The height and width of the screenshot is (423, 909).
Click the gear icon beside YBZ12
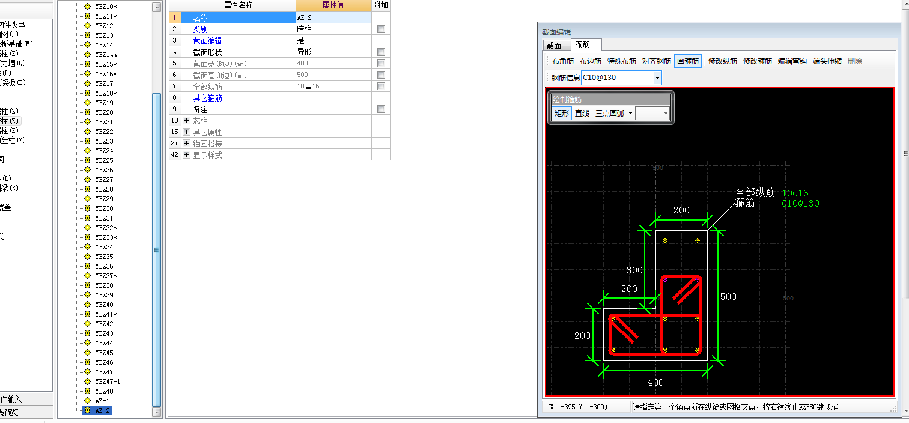[x=87, y=26]
